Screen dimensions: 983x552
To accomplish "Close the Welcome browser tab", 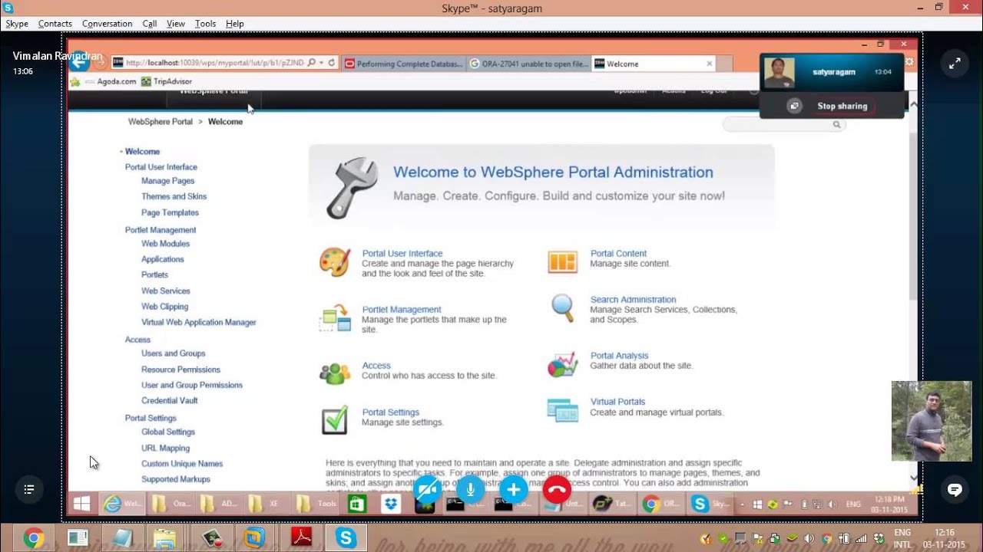I will tap(709, 64).
